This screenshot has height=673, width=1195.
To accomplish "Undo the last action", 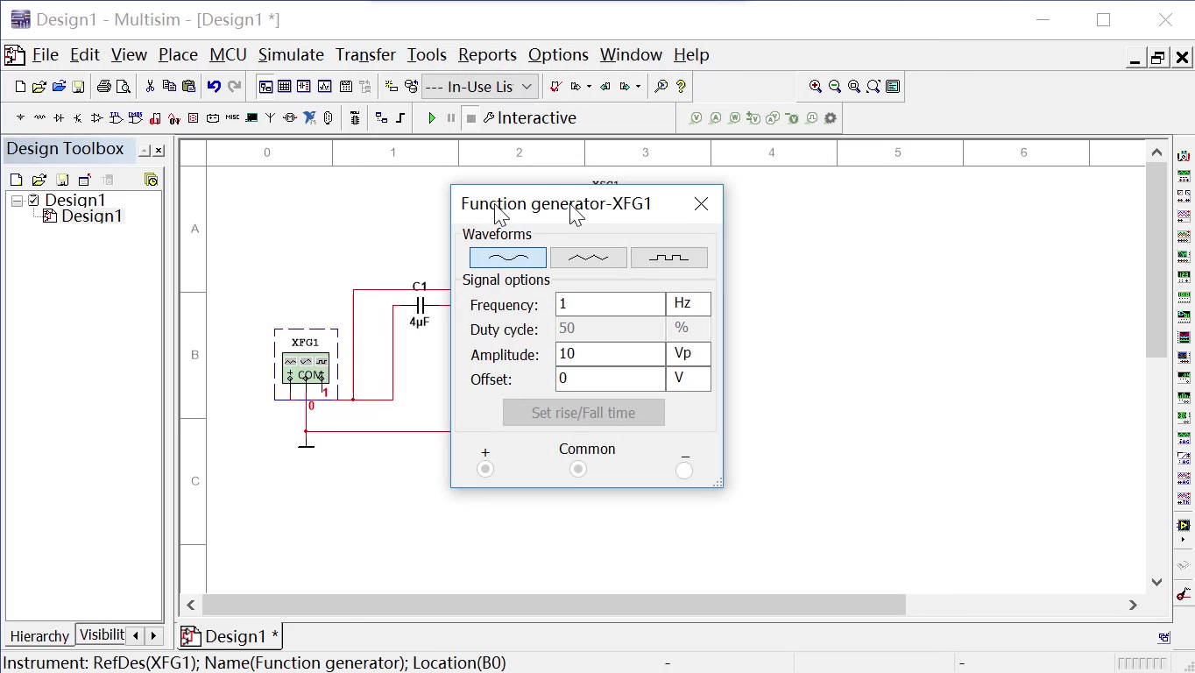I will tap(214, 87).
